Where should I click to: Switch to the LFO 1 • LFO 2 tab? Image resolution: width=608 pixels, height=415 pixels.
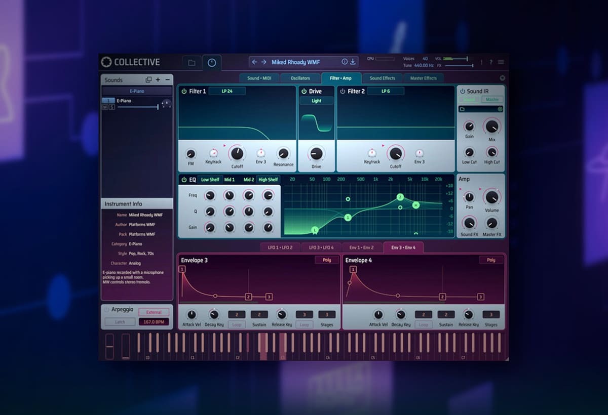point(280,247)
